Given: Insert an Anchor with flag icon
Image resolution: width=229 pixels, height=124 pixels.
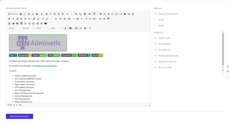Looking at the screenshot, I should pos(108,19).
